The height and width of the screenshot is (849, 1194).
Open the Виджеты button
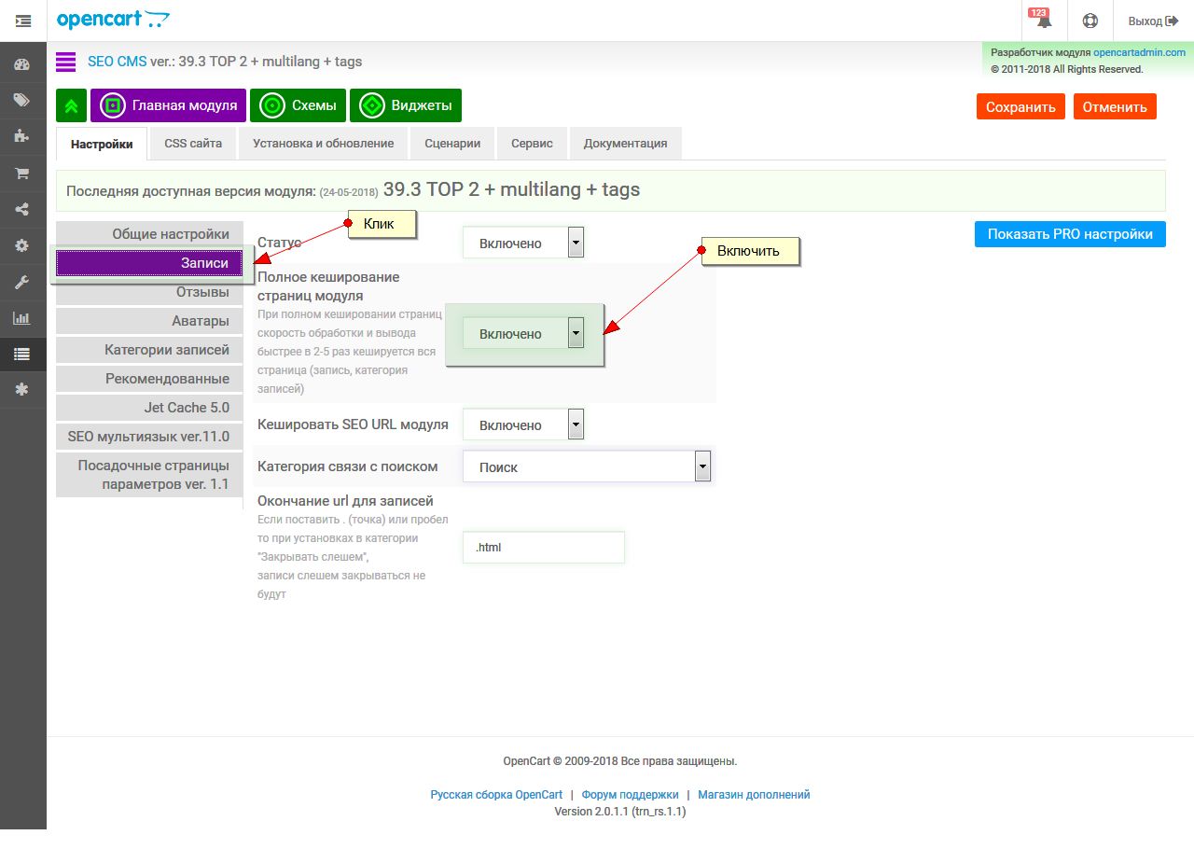(406, 105)
